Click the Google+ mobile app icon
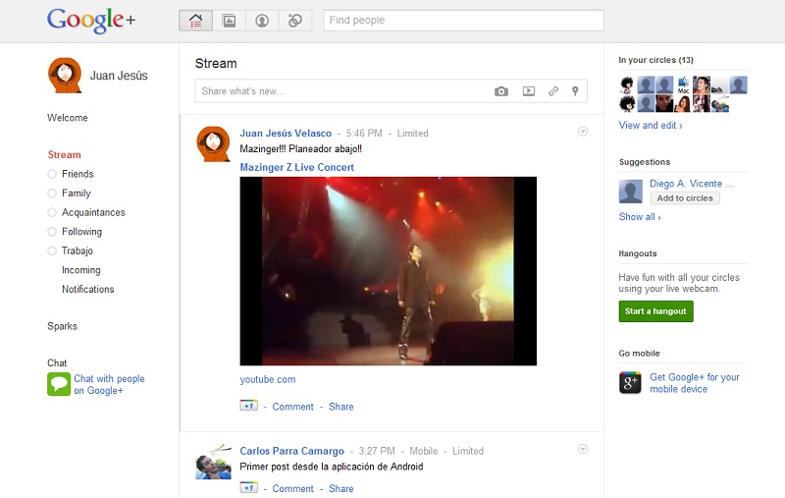The height and width of the screenshot is (498, 785). [630, 383]
